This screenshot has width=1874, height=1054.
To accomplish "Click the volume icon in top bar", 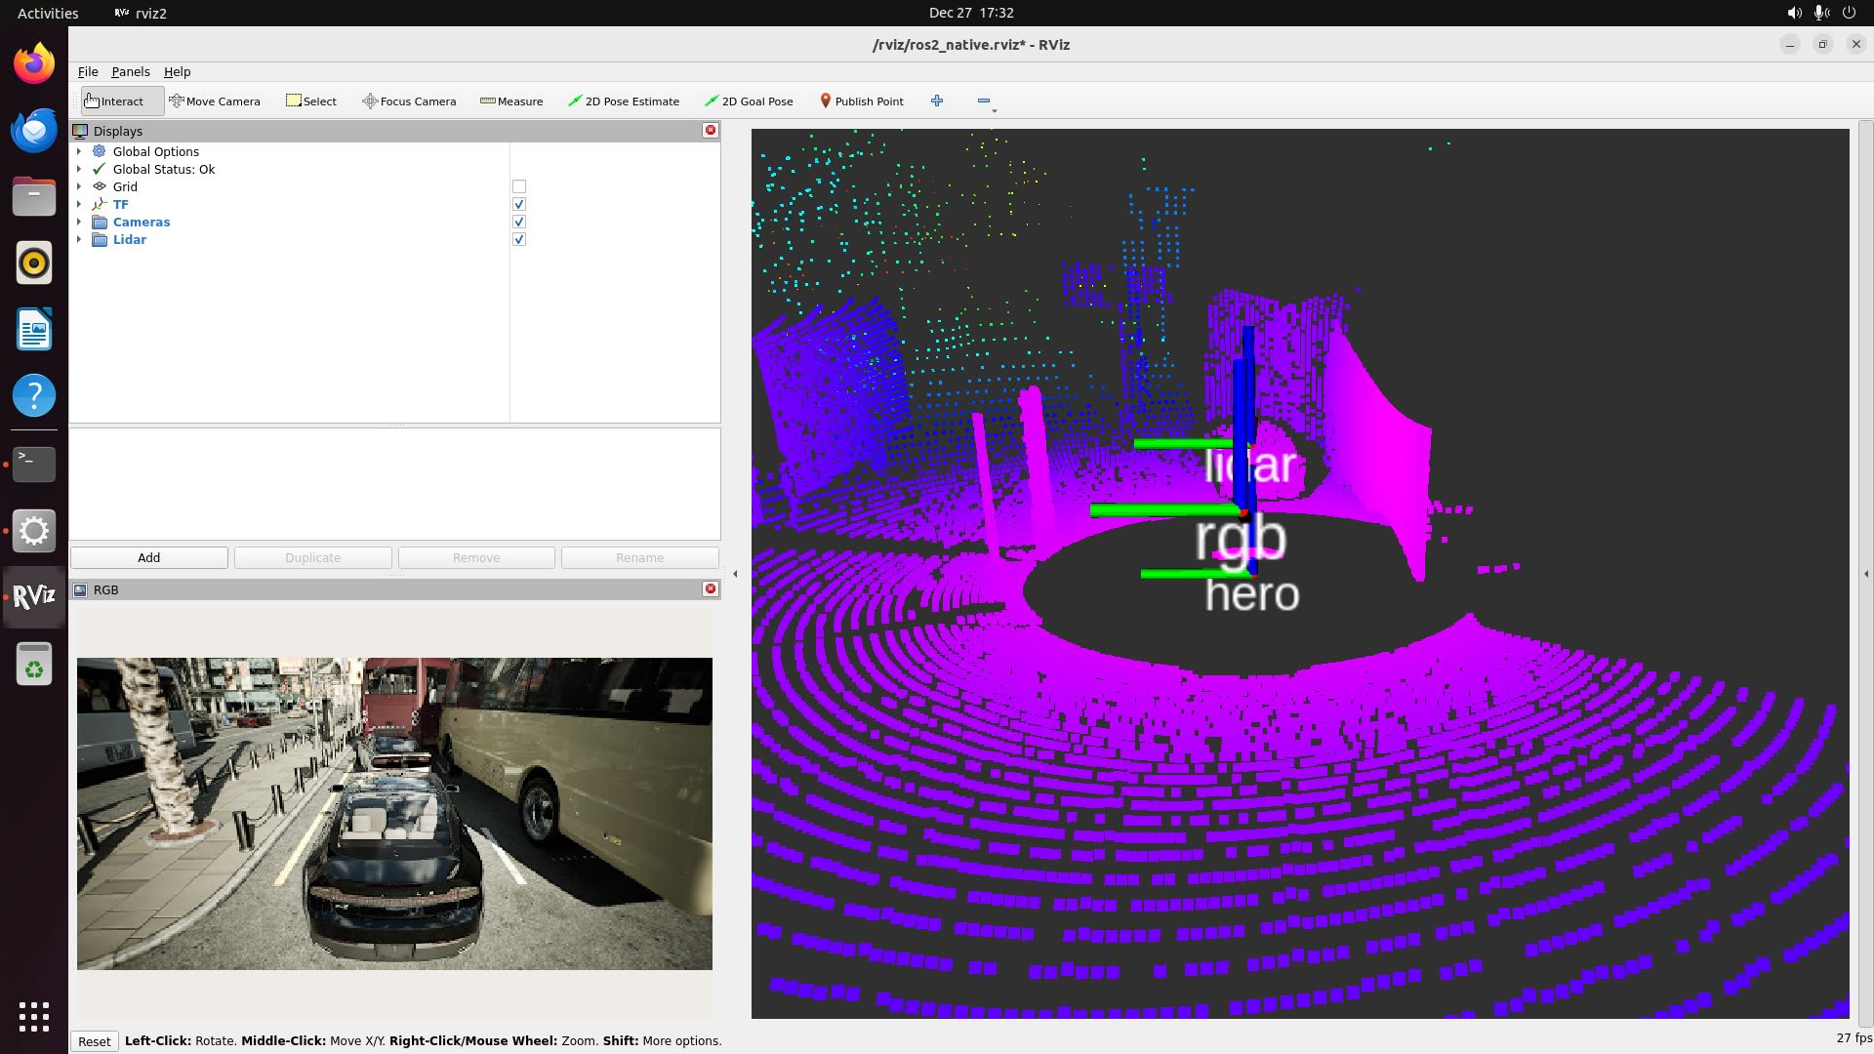I will click(1794, 13).
